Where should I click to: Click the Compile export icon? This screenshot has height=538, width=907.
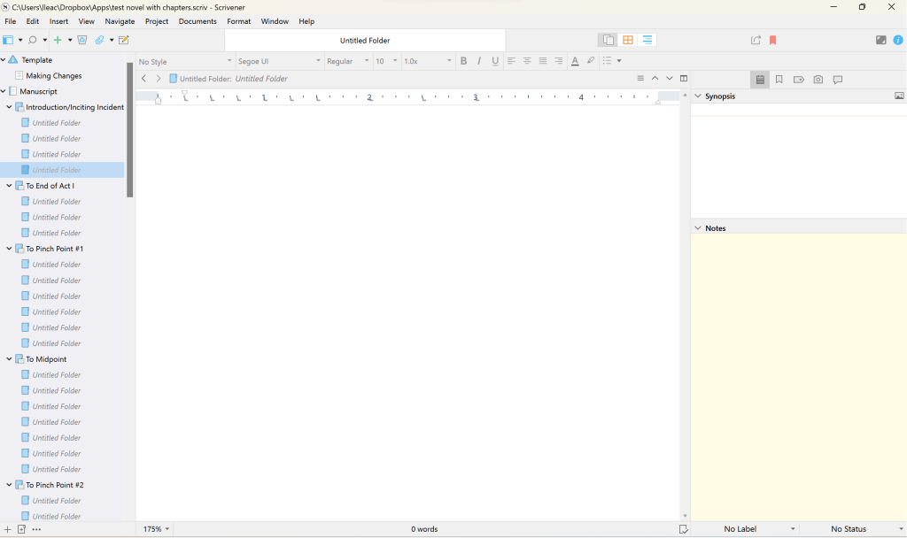click(x=756, y=40)
